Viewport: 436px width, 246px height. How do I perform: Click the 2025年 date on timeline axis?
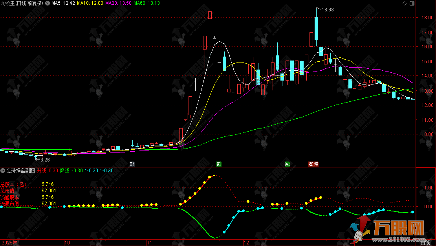9,243
